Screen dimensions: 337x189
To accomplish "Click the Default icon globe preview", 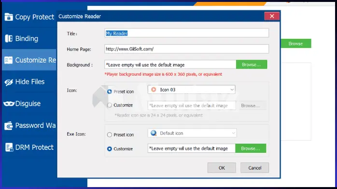I will tap(154, 133).
